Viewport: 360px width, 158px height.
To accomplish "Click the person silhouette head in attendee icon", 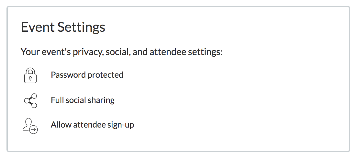I will click(28, 122).
